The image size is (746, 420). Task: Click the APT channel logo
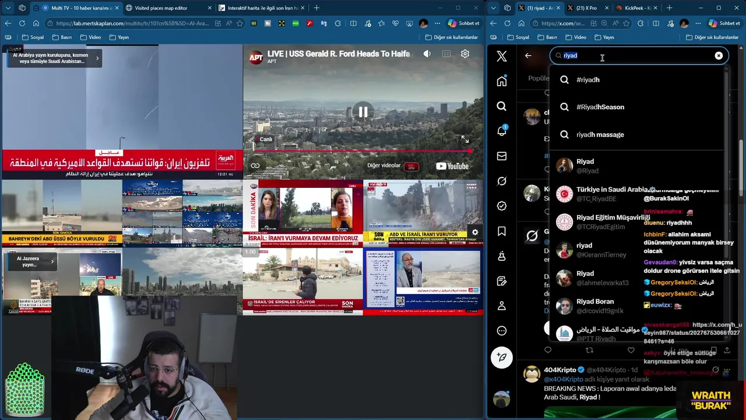pos(256,57)
